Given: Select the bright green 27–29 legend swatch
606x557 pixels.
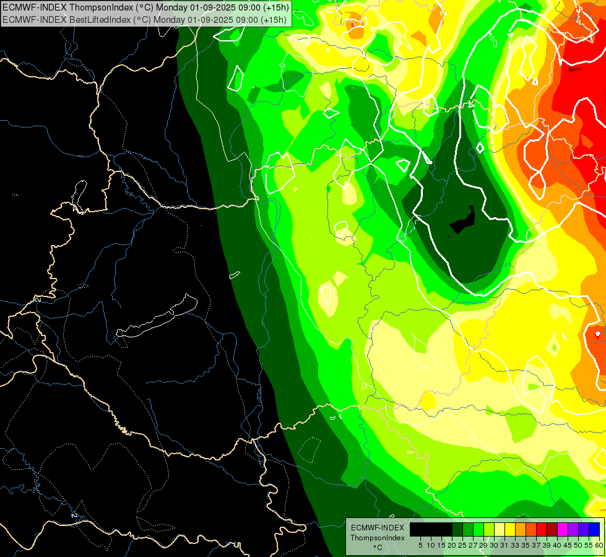Looking at the screenshot, I should 478,530.
